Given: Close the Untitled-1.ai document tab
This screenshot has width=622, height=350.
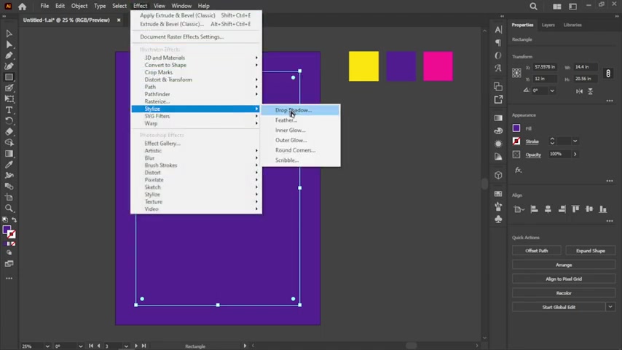Looking at the screenshot, I should (x=119, y=20).
